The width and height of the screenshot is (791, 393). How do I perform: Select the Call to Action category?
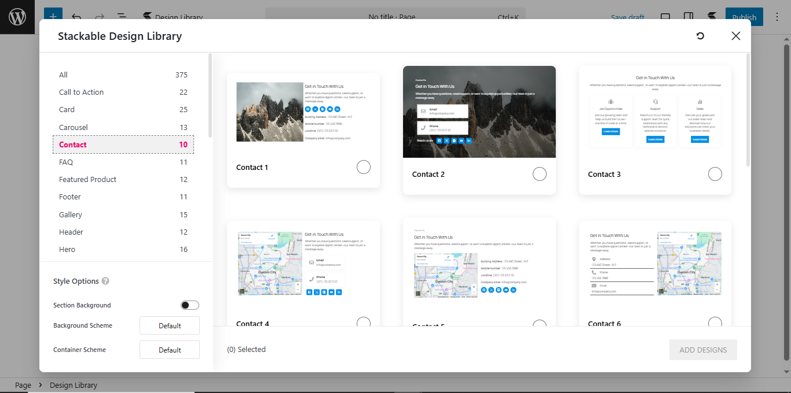point(123,92)
